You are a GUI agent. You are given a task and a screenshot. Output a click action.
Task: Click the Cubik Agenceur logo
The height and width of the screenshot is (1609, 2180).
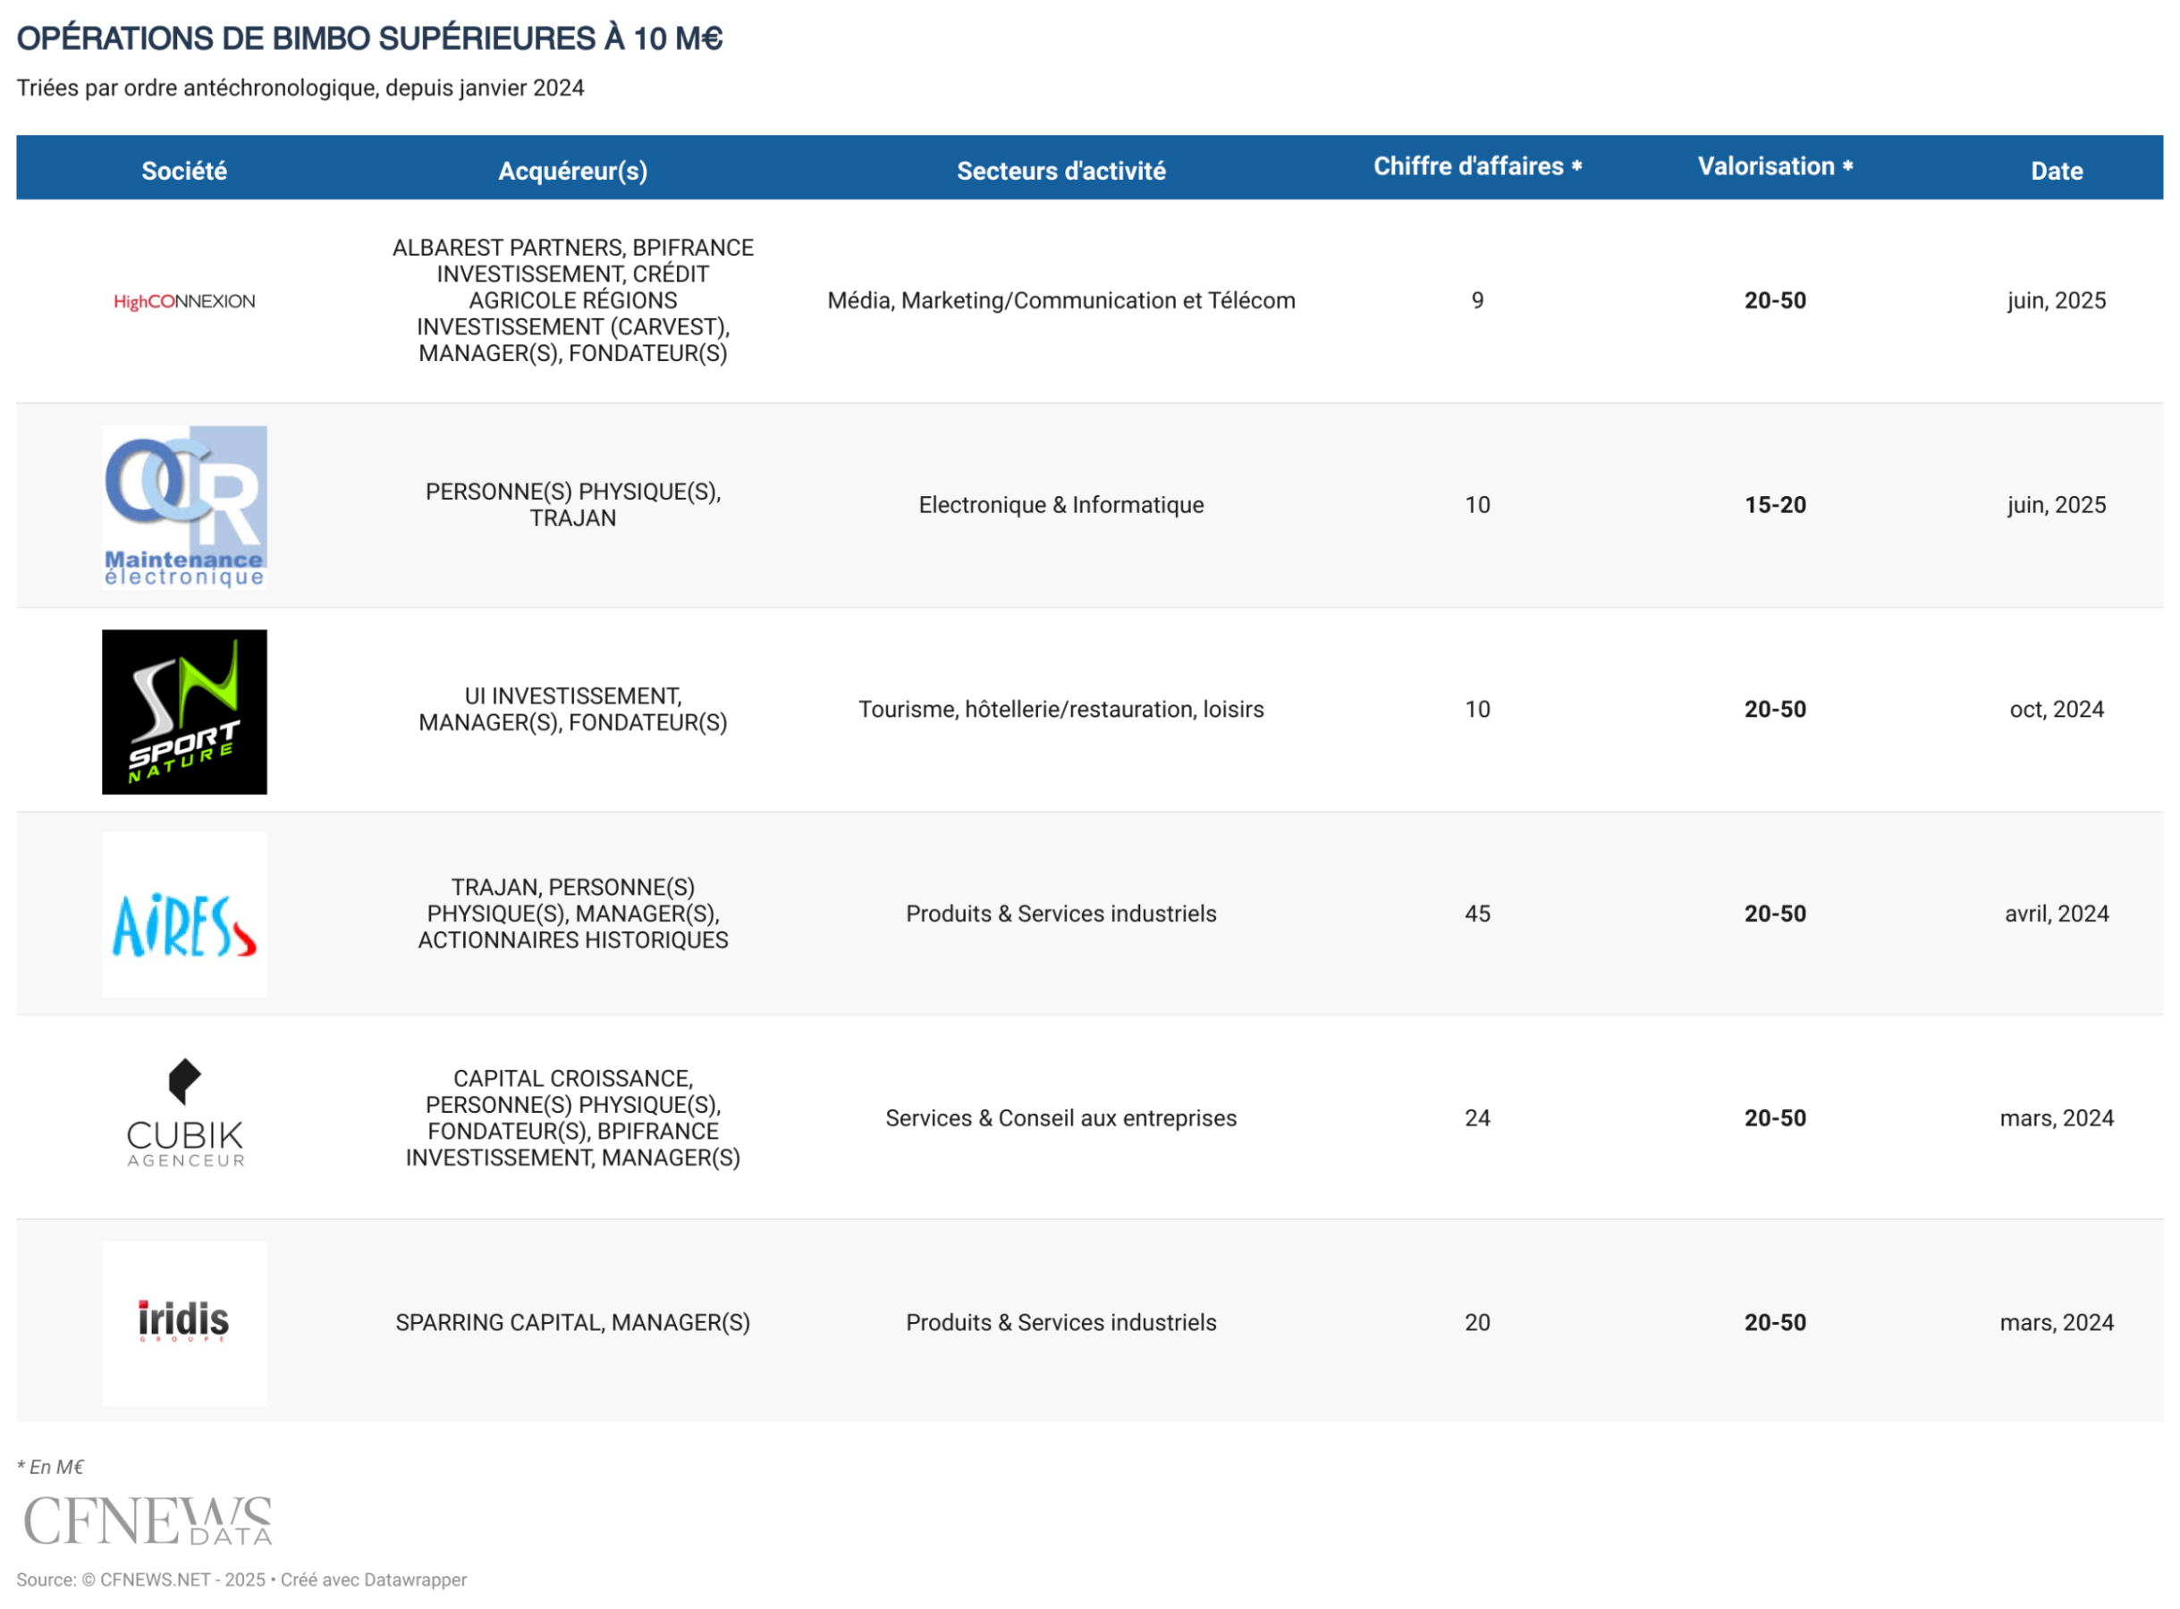tap(184, 1113)
